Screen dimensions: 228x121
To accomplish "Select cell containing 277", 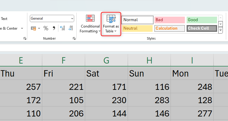I will pos(192,113).
